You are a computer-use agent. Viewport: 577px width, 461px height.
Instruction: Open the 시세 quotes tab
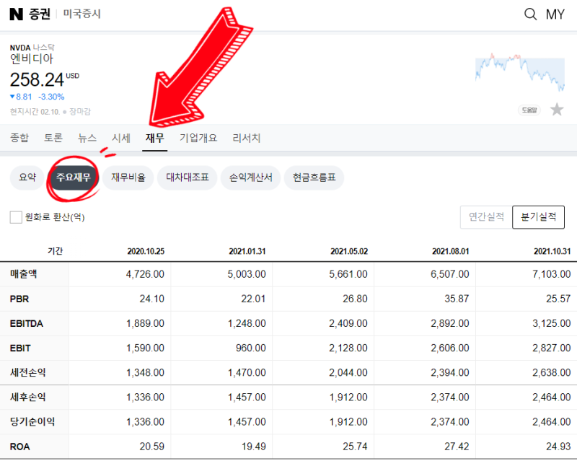[x=120, y=138]
